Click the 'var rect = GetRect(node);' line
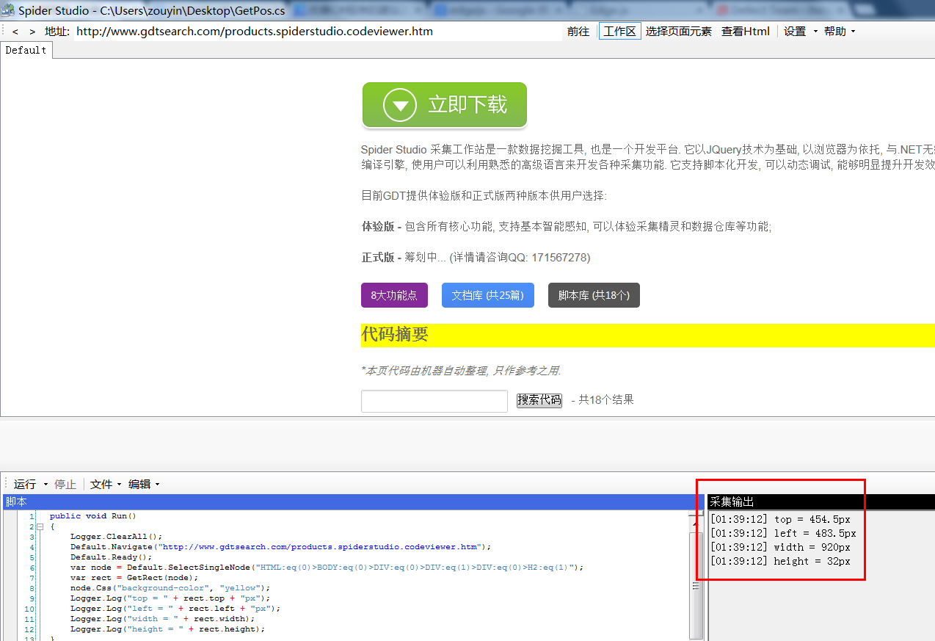 point(134,578)
